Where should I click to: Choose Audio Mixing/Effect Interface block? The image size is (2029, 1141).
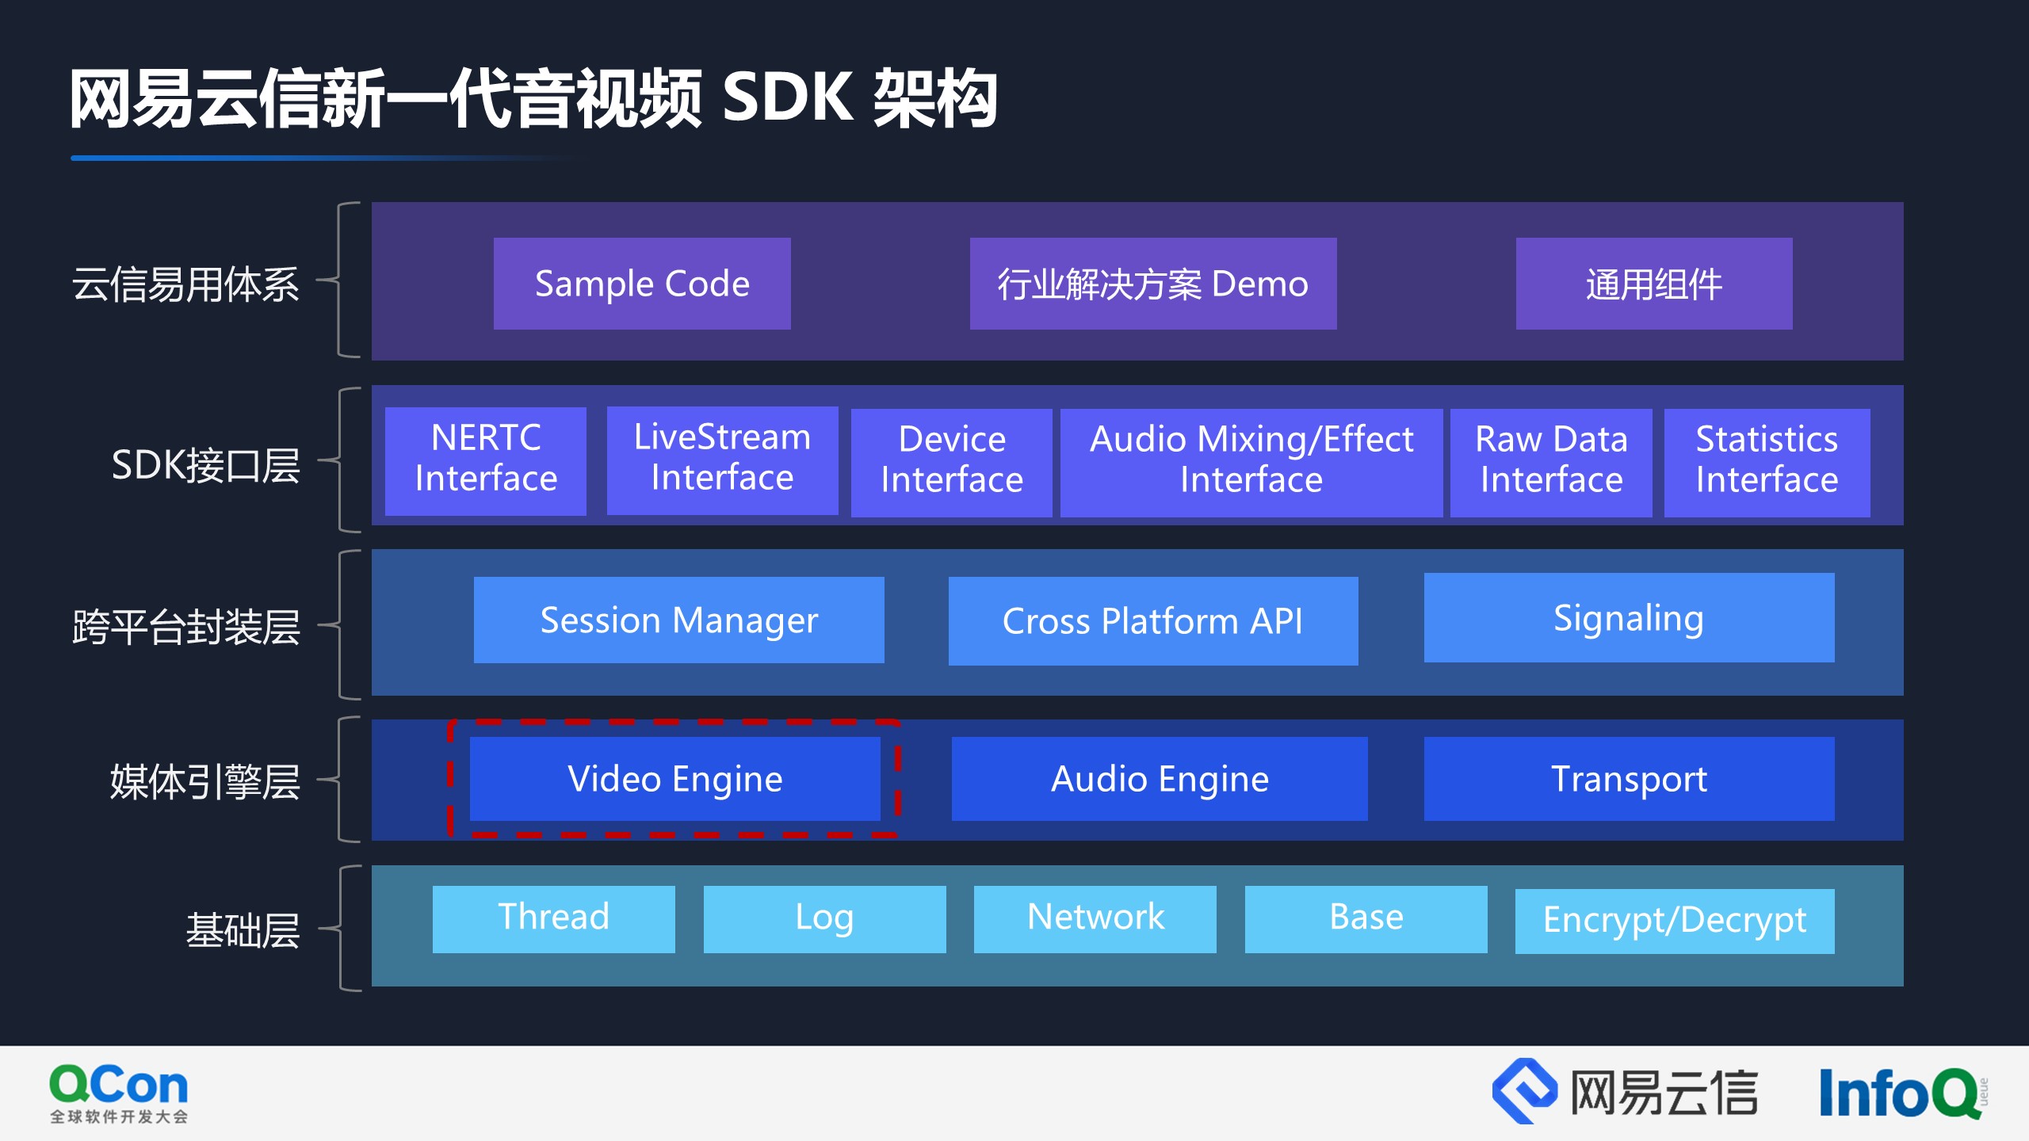pyautogui.click(x=1251, y=461)
